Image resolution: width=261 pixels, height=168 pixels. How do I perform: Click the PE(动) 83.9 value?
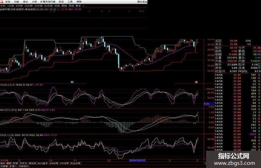pyautogui.click(x=257, y=71)
